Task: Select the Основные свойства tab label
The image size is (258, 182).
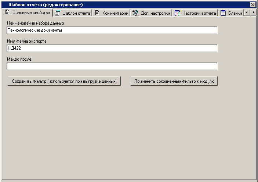Action: 31,13
